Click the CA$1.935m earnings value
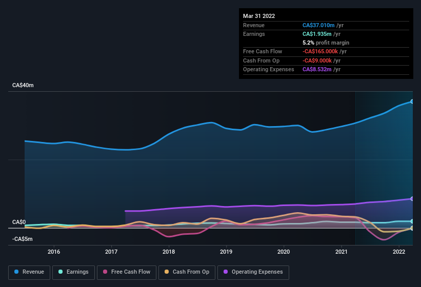The width and height of the screenshot is (421, 287). pyautogui.click(x=317, y=34)
